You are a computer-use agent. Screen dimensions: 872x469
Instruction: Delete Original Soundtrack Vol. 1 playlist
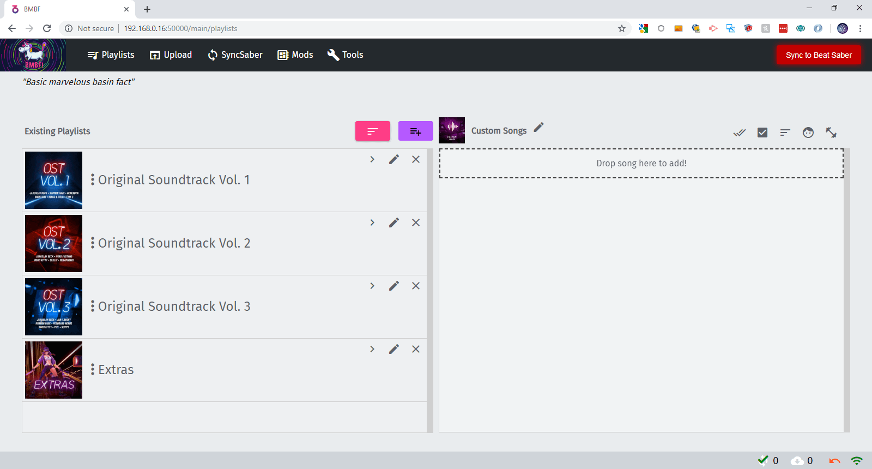click(x=416, y=159)
